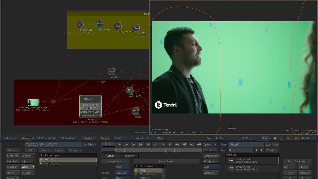Open the Batch Prefs menu
The image size is (318, 179).
click(13, 156)
